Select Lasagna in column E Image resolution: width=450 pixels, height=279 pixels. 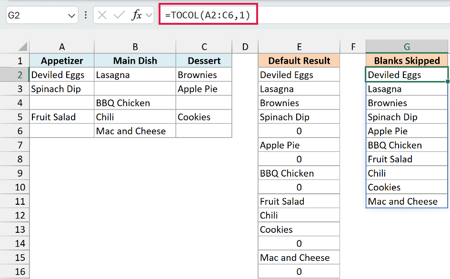[299, 89]
